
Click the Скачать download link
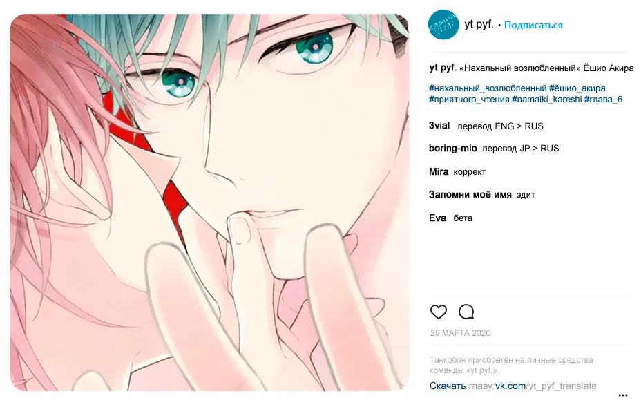pos(447,386)
